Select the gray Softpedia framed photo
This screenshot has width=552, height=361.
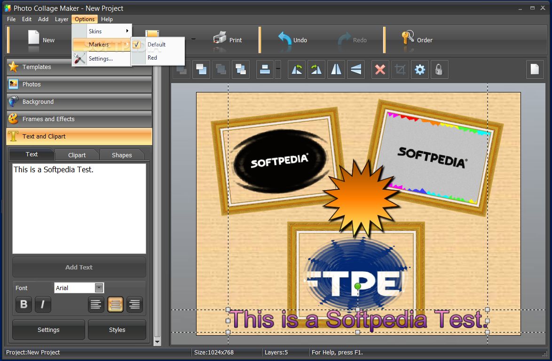pyautogui.click(x=435, y=157)
